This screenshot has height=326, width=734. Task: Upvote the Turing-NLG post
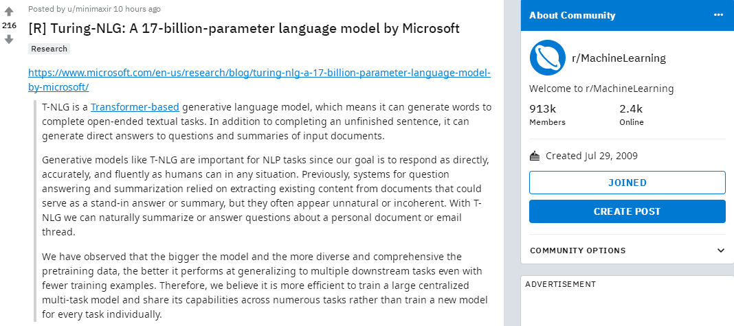9,12
